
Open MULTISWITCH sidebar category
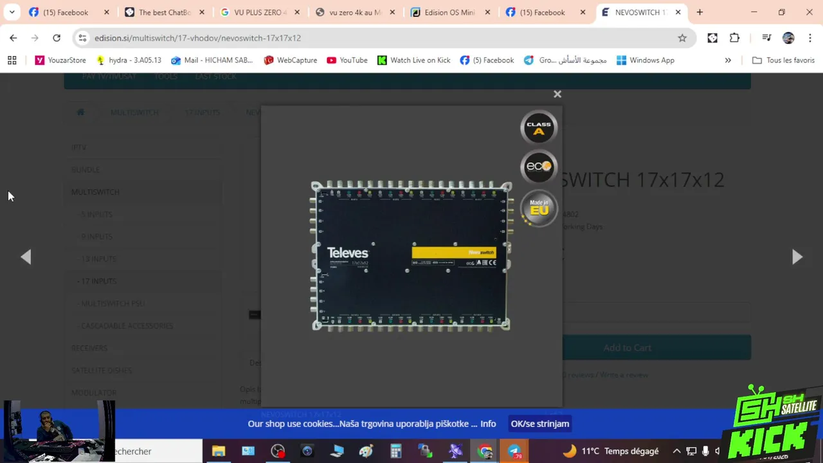pyautogui.click(x=95, y=192)
